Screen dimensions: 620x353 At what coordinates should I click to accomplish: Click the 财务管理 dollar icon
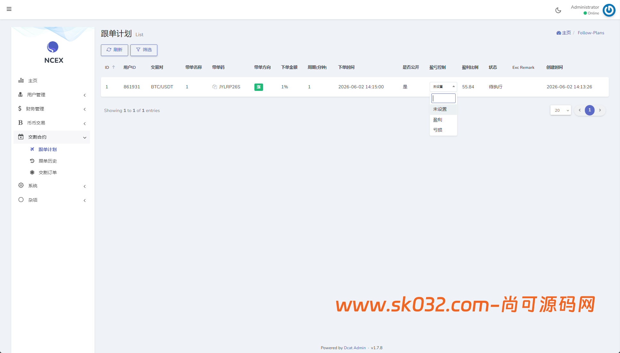pos(20,108)
